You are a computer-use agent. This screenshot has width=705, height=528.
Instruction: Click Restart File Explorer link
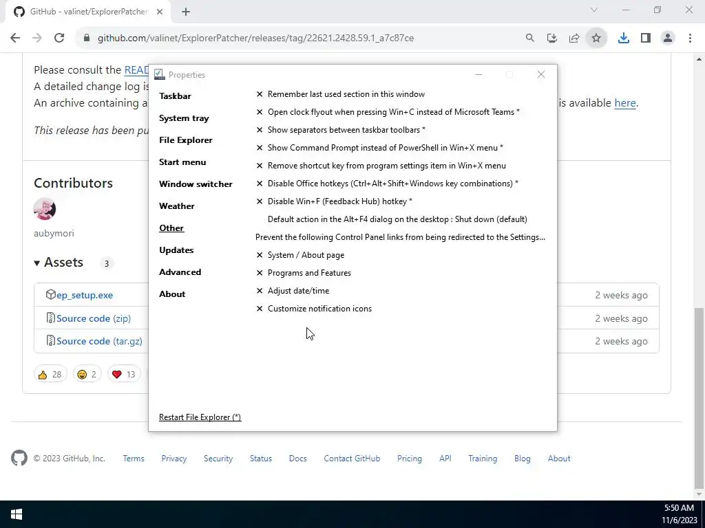[200, 417]
